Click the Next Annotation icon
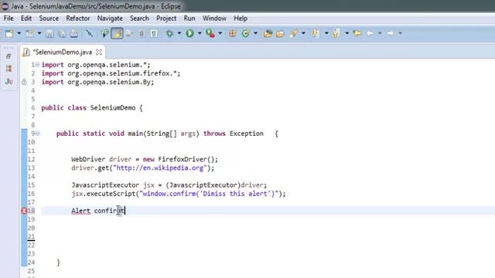 point(316,33)
